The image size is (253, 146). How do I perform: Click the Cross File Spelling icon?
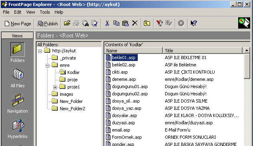(95, 23)
